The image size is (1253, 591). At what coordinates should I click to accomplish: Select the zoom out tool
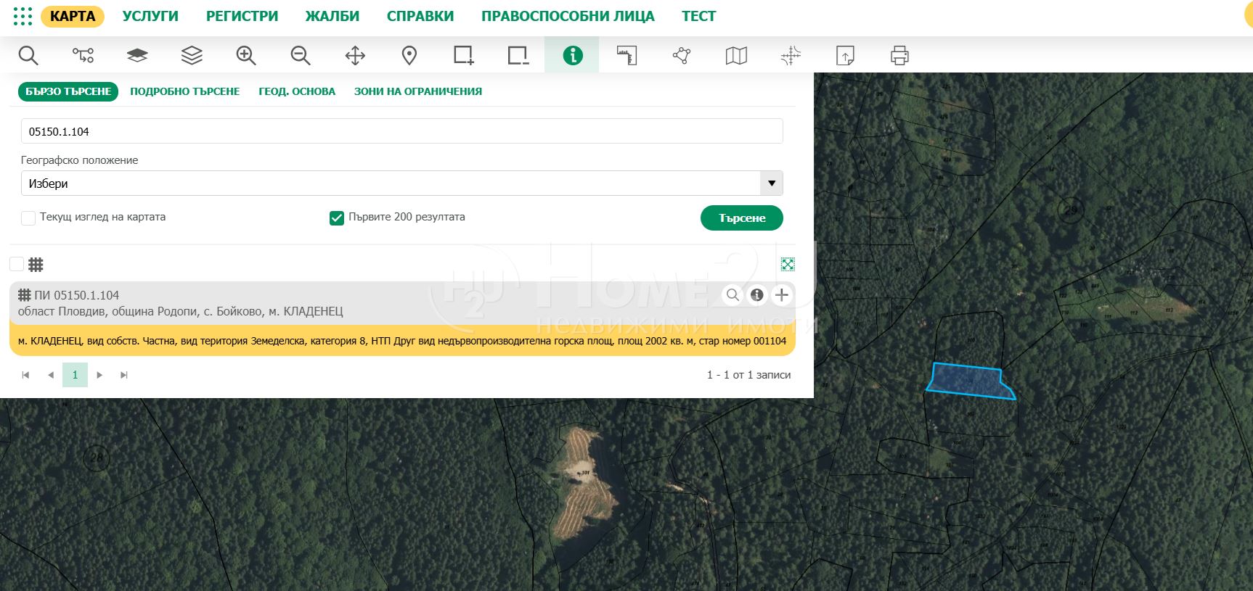(x=301, y=55)
